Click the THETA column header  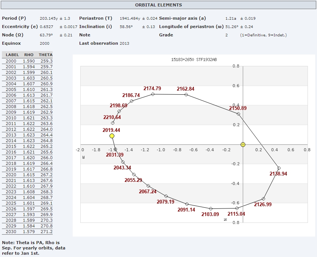click(x=46, y=55)
